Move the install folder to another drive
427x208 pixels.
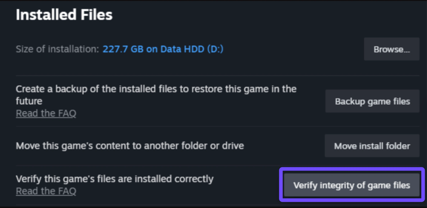(x=372, y=146)
